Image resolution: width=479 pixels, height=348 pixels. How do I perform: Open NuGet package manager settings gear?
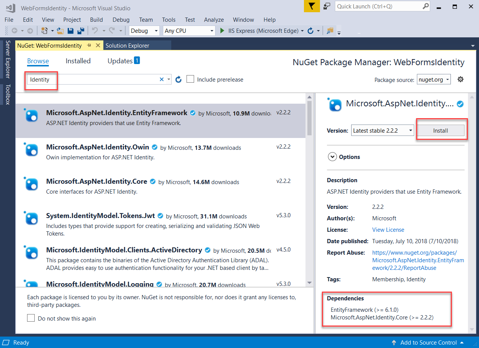(460, 79)
